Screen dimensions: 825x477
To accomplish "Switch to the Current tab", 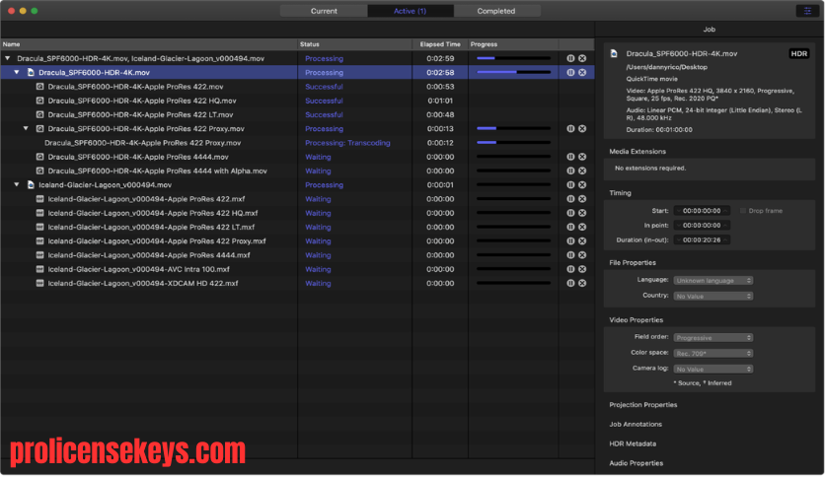I will coord(324,11).
